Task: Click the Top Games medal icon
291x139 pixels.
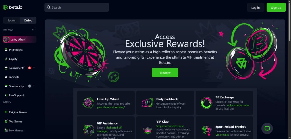Action: tap(6, 121)
